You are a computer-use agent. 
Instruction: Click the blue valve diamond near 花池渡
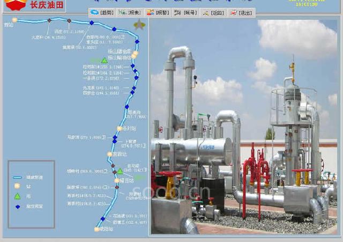click(103, 218)
